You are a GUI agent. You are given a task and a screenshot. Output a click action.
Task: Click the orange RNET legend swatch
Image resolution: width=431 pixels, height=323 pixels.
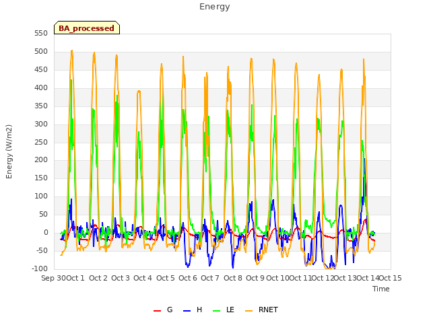[x=248, y=311]
